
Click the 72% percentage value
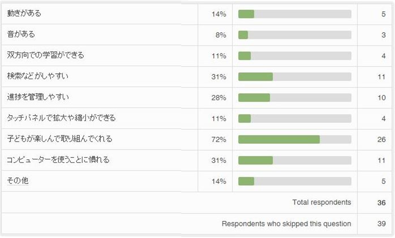coord(218,140)
